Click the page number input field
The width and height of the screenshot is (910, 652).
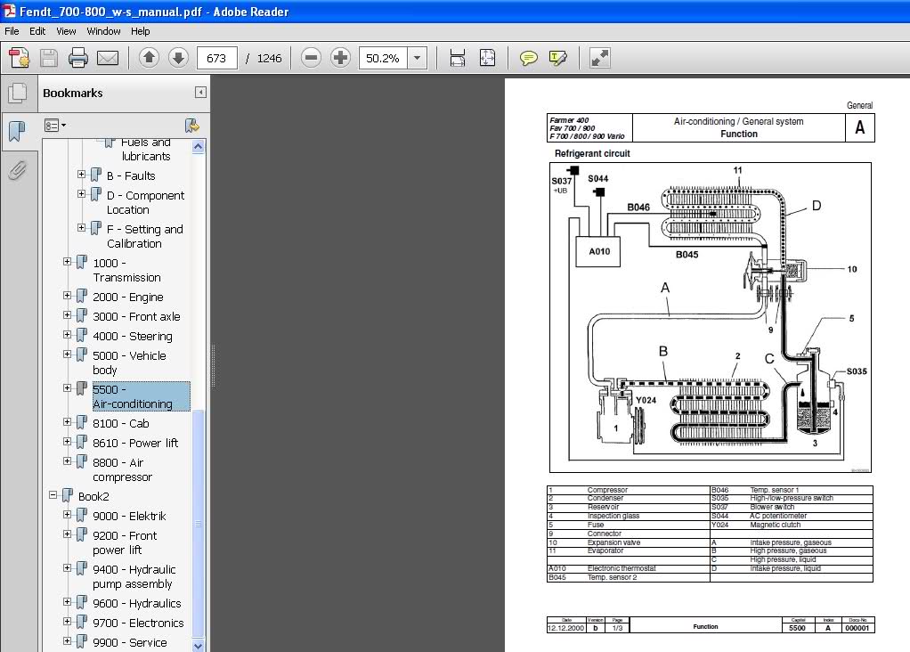pos(216,59)
